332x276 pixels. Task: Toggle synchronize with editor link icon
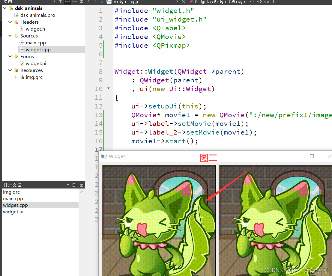click(67, 1)
